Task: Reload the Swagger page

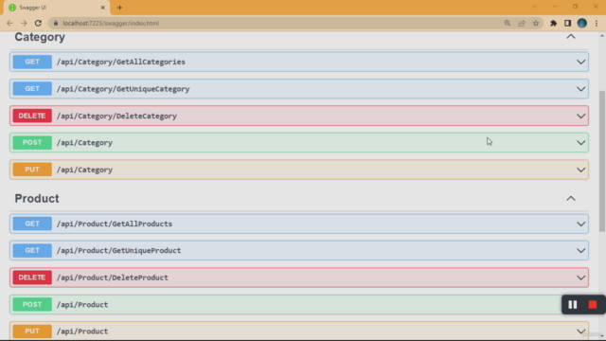Action: 38,23
